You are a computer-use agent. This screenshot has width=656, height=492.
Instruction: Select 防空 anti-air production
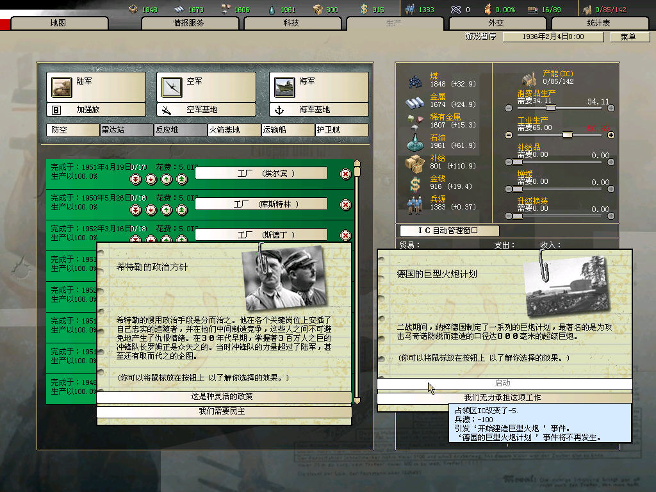point(73,130)
